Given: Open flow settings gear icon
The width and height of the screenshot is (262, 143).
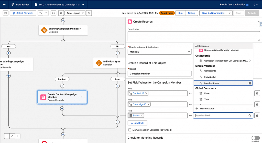Looking at the screenshot, I should point(61,13).
